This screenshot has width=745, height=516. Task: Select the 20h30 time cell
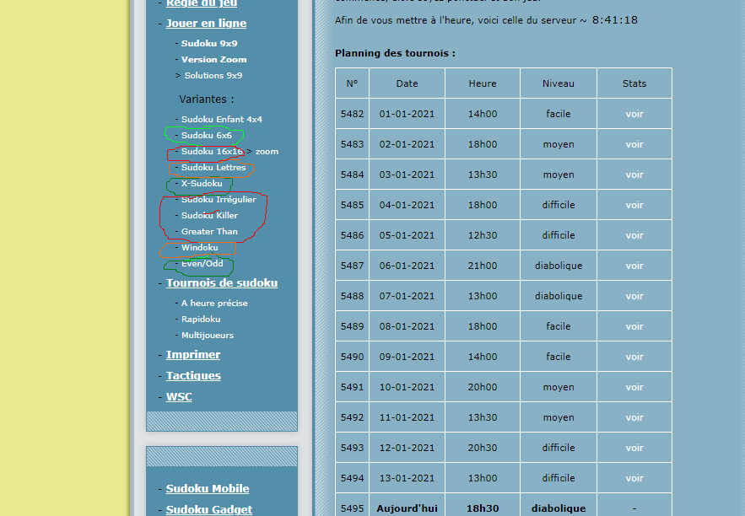(483, 448)
